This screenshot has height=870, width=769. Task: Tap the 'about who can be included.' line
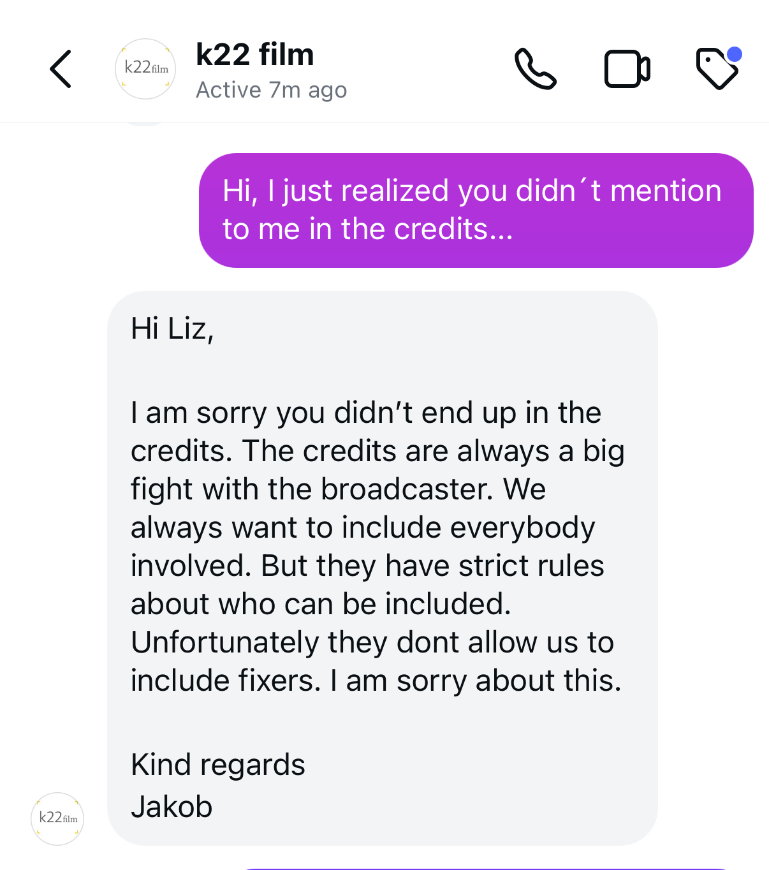(321, 604)
